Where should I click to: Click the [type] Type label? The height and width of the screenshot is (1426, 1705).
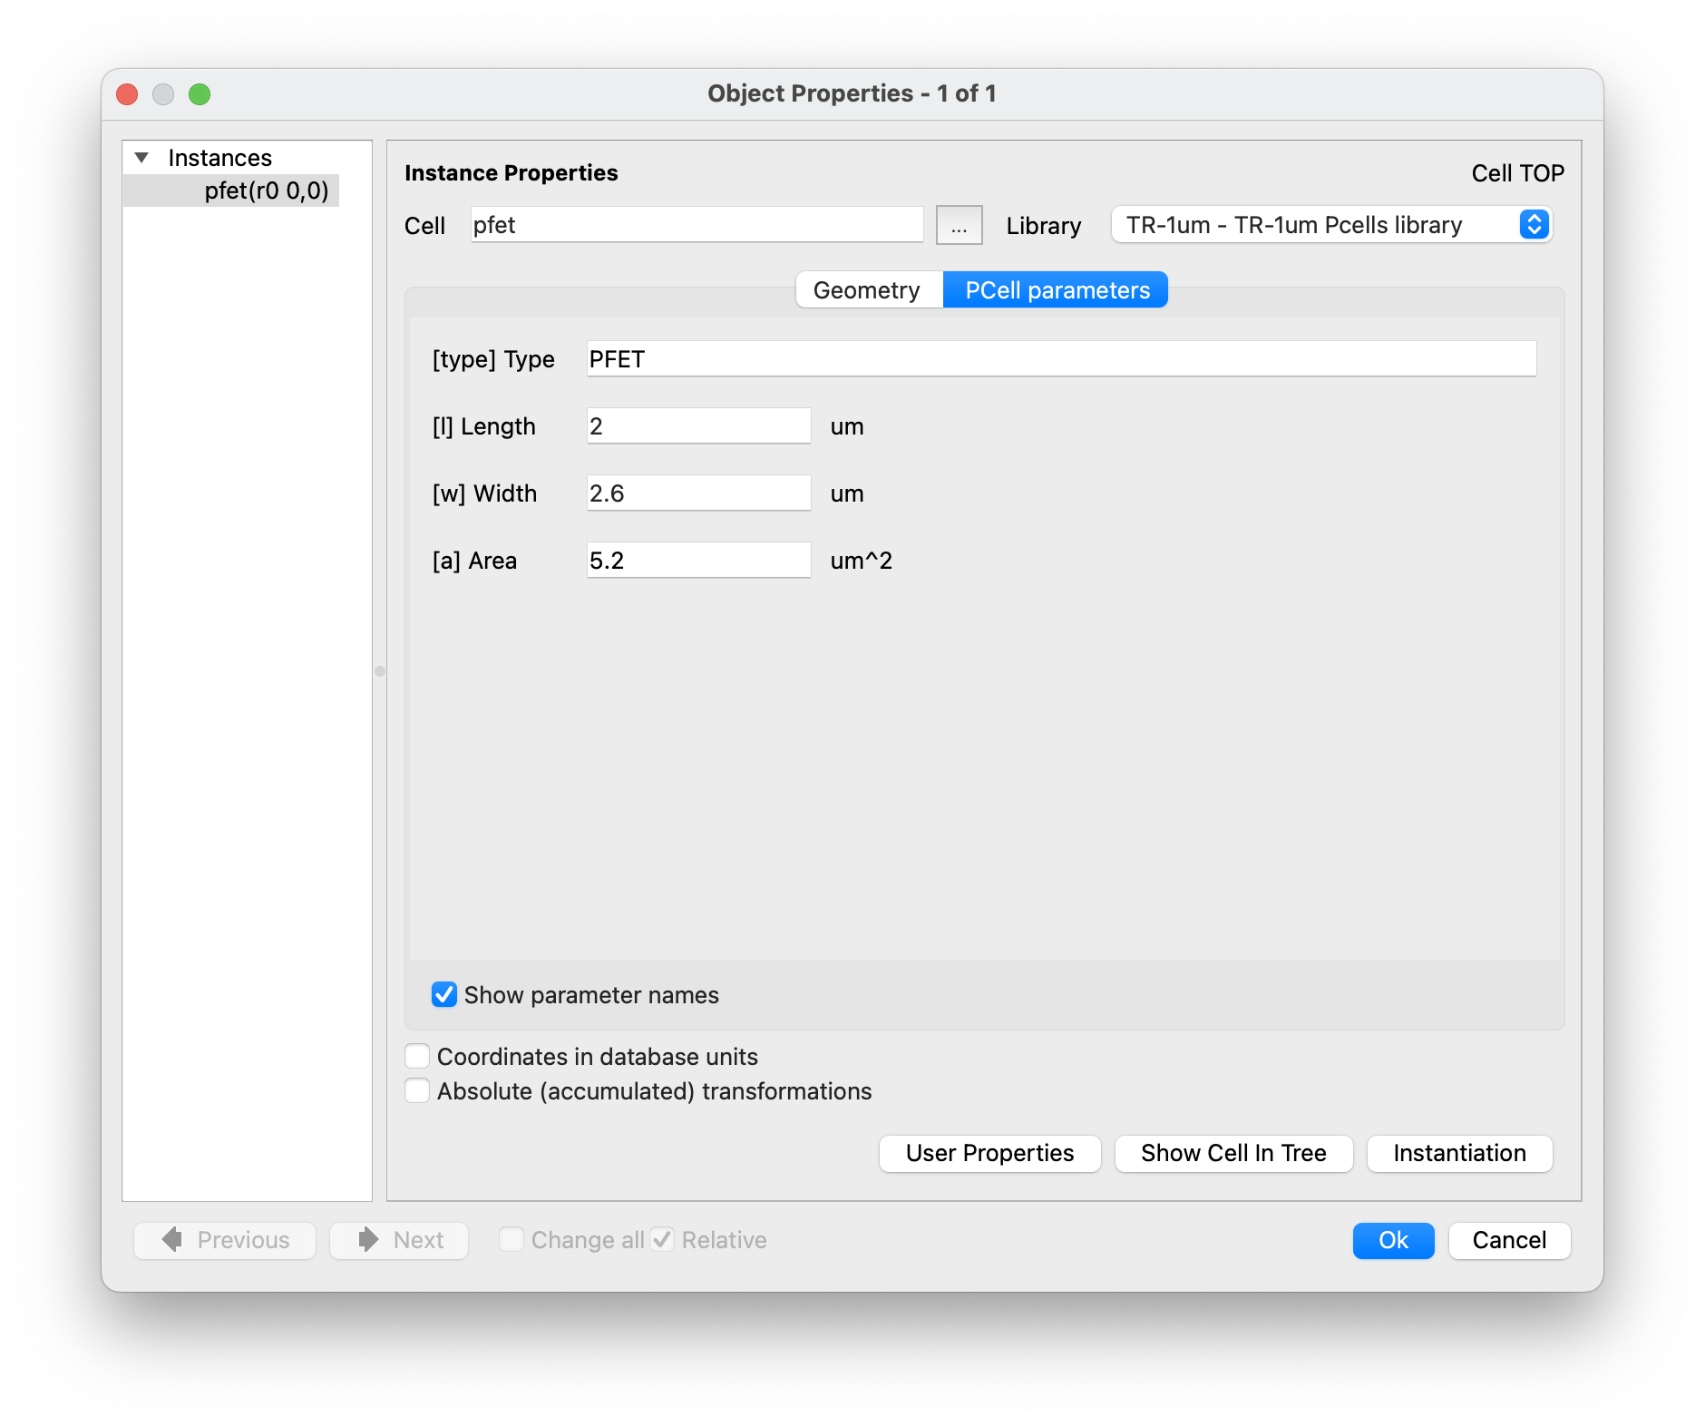[493, 359]
